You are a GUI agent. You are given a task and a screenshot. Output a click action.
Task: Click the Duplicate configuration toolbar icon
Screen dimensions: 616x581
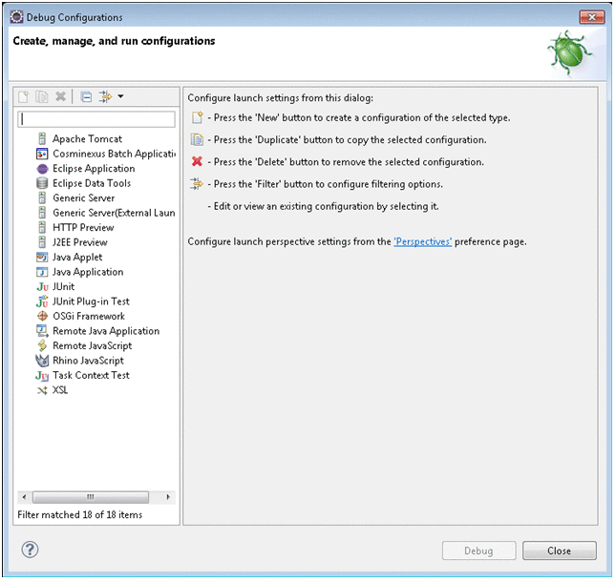point(42,96)
